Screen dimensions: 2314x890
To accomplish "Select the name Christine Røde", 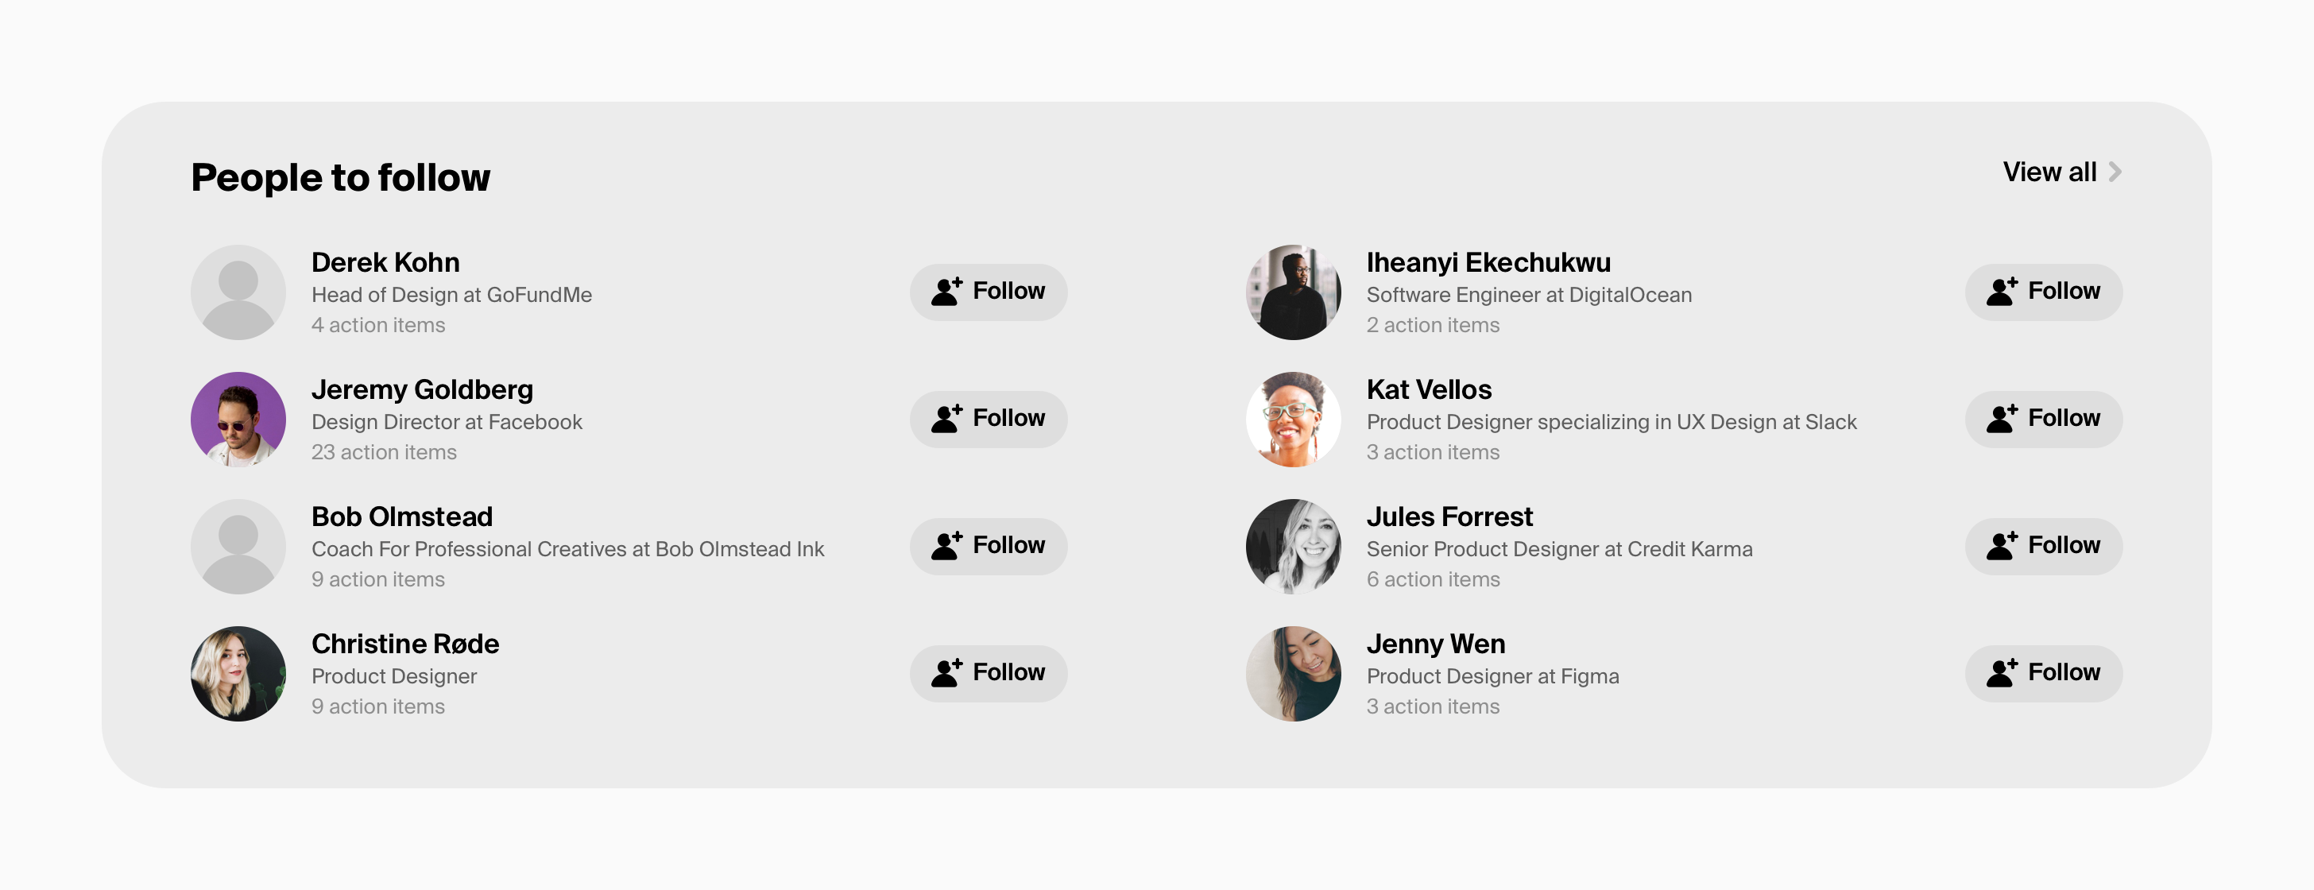I will (x=405, y=644).
